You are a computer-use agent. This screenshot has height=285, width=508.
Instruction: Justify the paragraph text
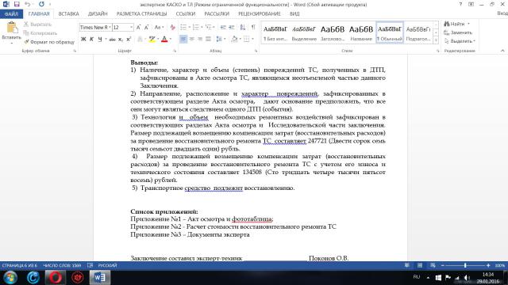(x=208, y=39)
